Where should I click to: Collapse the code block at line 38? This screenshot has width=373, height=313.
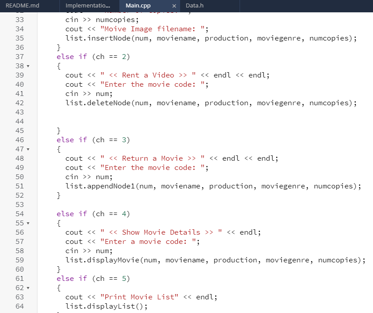click(27, 66)
